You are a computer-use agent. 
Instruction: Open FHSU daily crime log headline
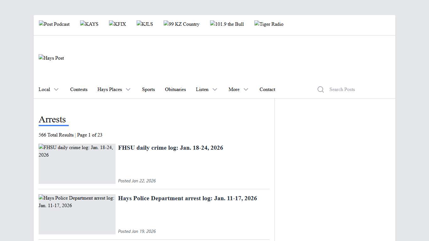pyautogui.click(x=171, y=148)
